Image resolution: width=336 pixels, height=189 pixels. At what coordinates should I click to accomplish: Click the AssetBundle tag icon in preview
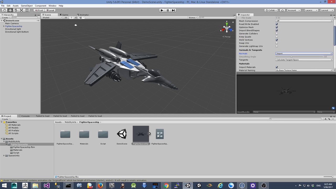[x=333, y=108]
